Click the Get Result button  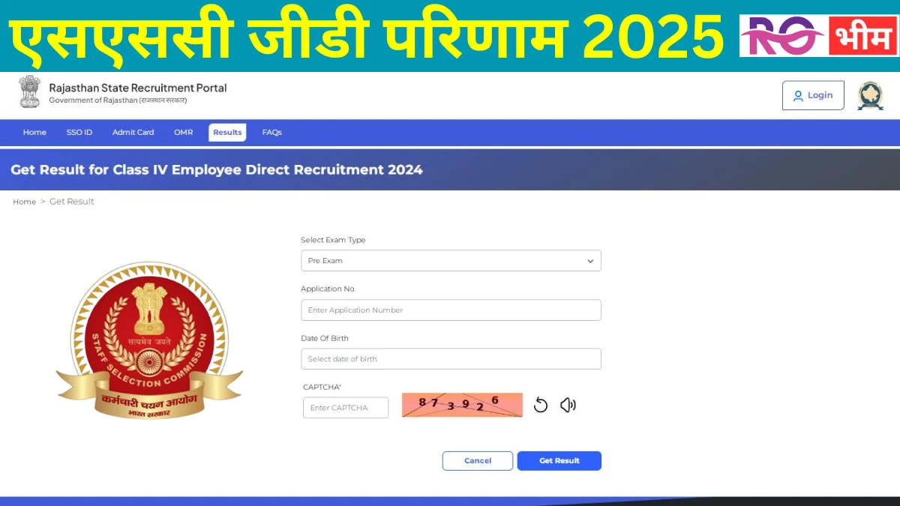coord(559,461)
